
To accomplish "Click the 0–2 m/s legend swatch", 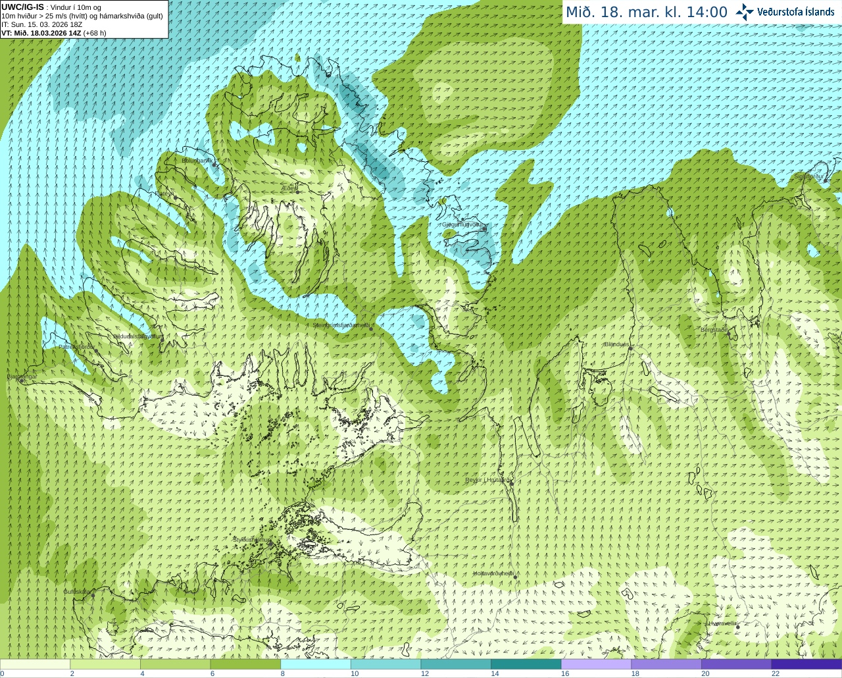I will coord(36,664).
